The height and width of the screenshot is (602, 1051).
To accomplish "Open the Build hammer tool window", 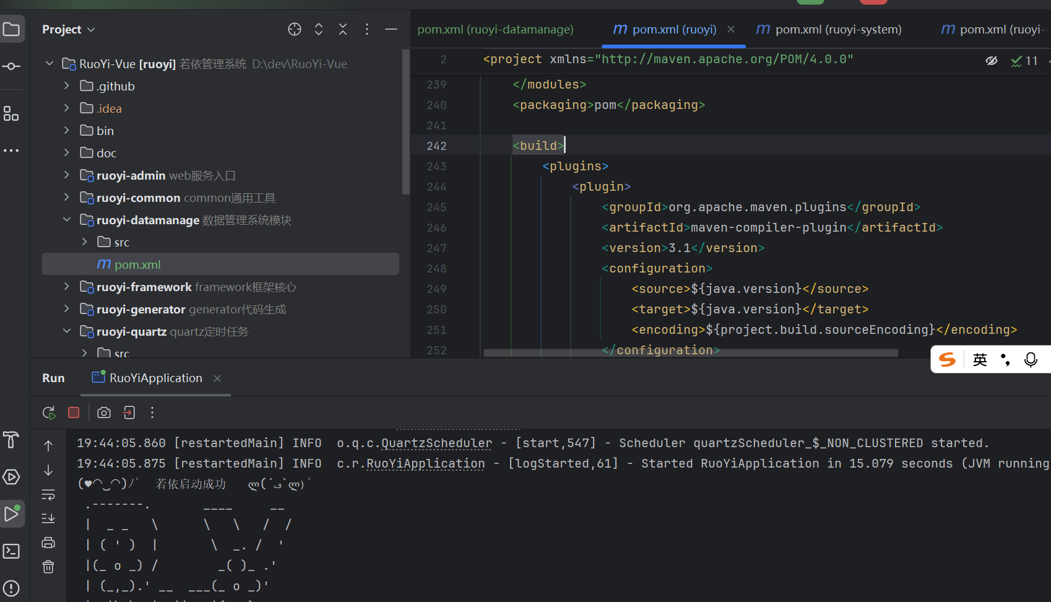I will pyautogui.click(x=12, y=440).
